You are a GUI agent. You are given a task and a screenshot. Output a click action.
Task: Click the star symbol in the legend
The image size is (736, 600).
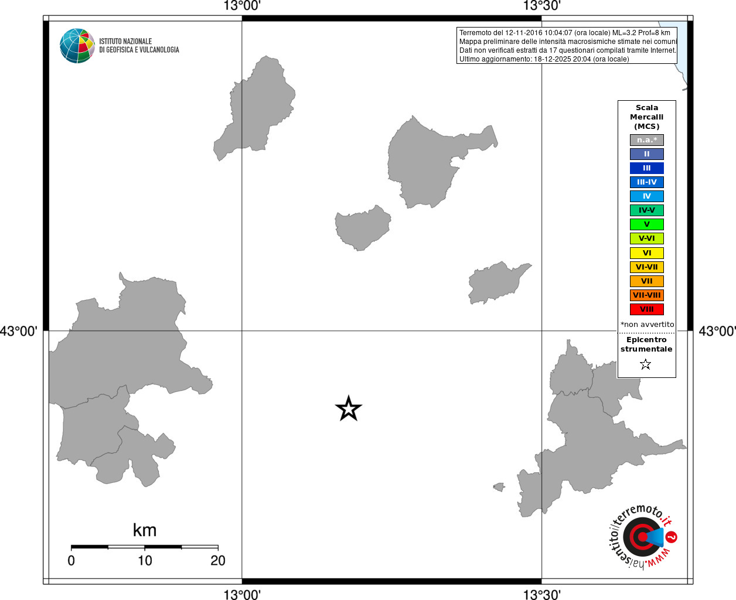tap(646, 364)
